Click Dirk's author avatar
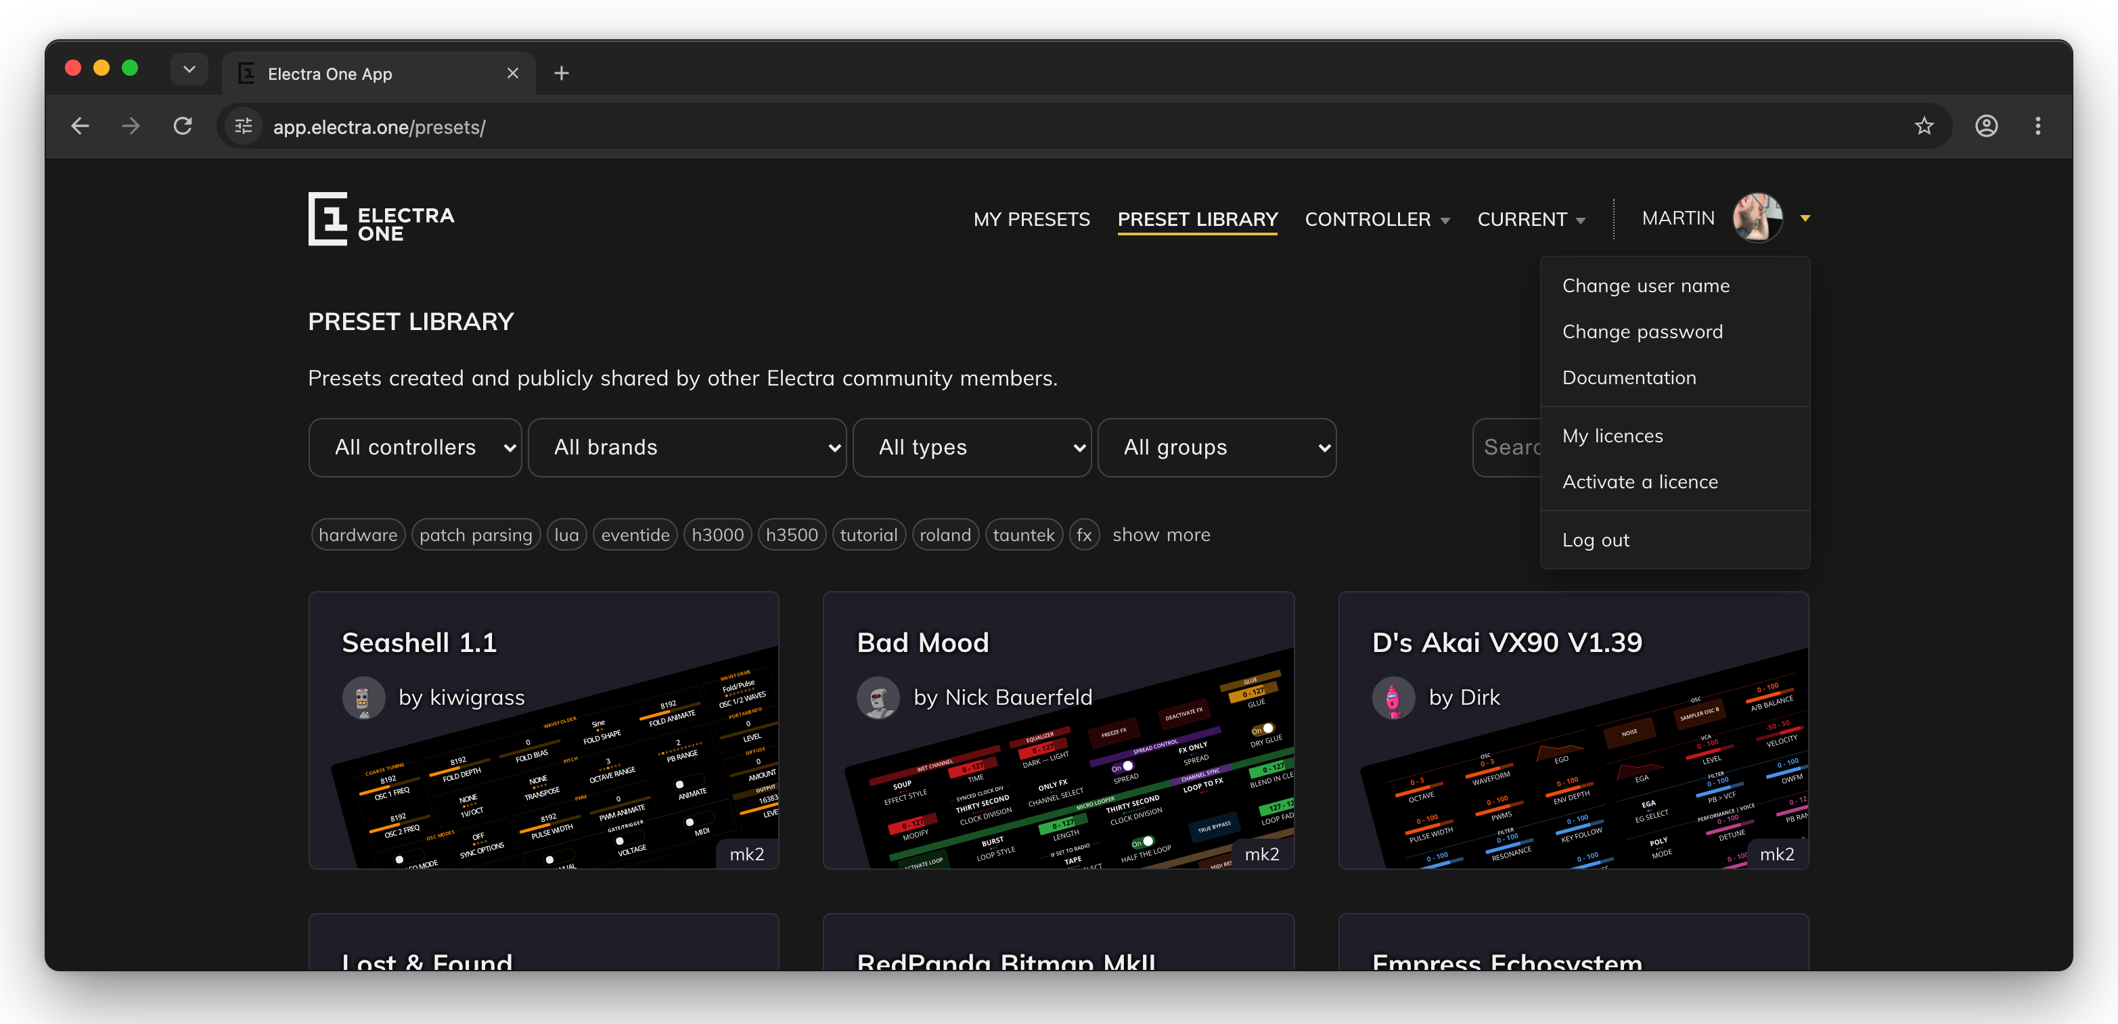The height and width of the screenshot is (1024, 2118). (1393, 698)
